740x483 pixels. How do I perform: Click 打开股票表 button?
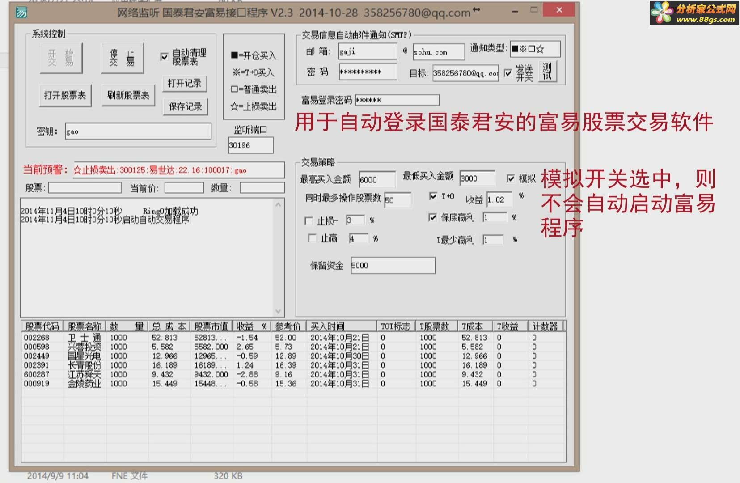coord(65,95)
